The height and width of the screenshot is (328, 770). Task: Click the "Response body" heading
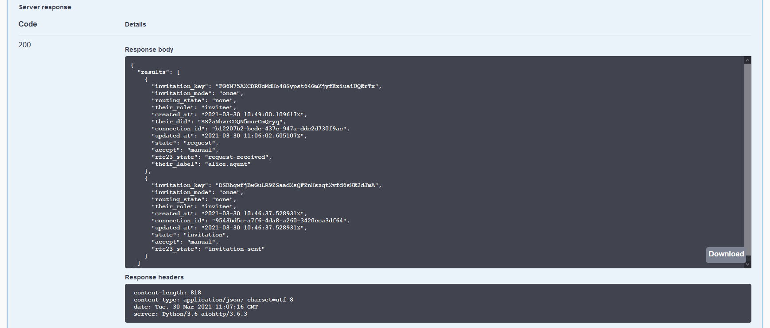point(149,50)
